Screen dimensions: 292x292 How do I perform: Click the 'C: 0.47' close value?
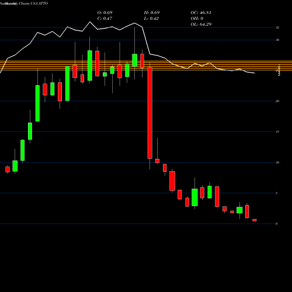pyautogui.click(x=105, y=19)
